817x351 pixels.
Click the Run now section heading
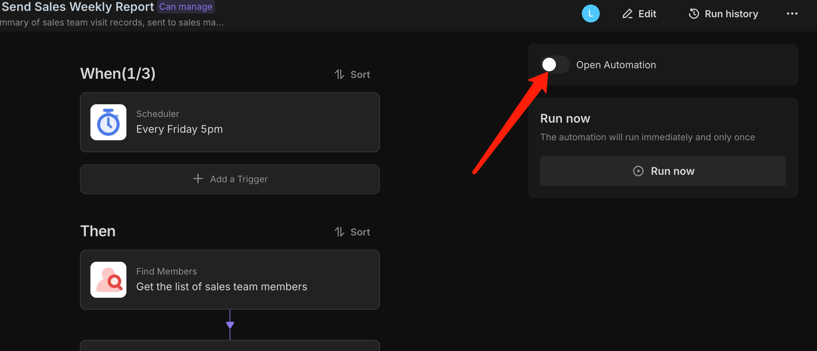(x=565, y=118)
